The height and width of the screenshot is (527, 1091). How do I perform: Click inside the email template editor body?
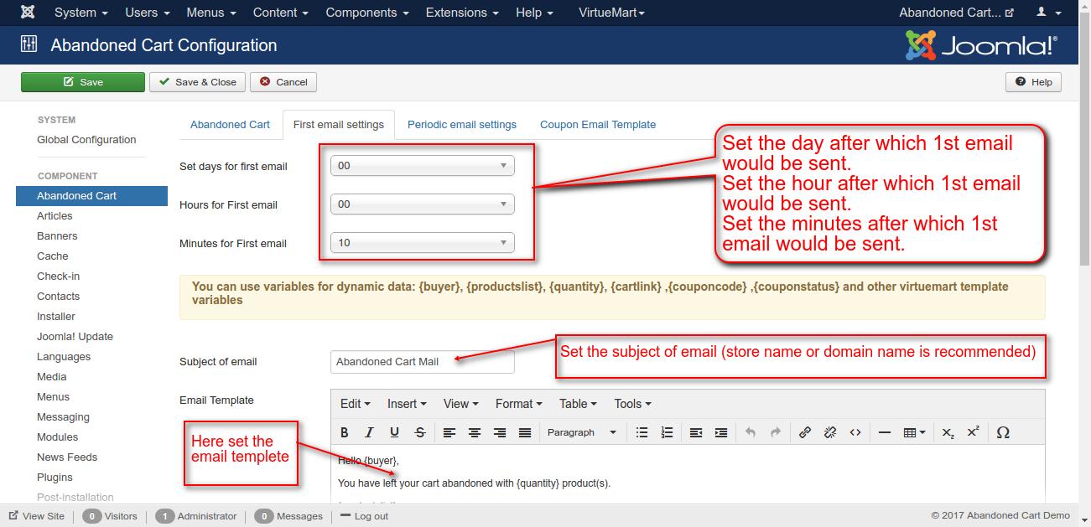688,474
